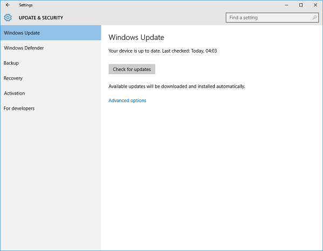Click the Settings title bar label
Viewport: 323px width, 251px height.
coord(26,5)
